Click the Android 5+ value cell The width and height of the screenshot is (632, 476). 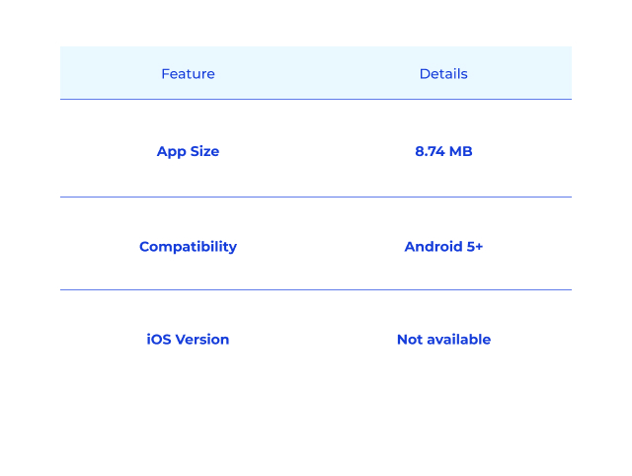click(443, 246)
